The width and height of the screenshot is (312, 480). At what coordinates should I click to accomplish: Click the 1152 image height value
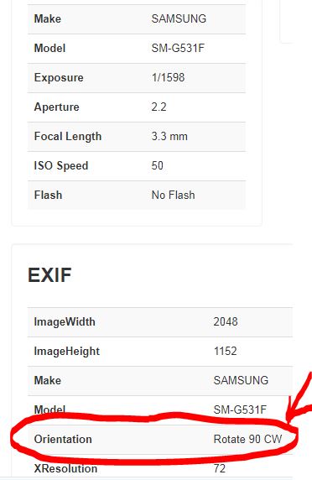point(225,352)
